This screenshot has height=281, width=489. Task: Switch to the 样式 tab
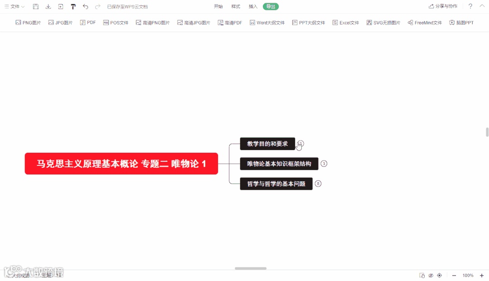(236, 6)
